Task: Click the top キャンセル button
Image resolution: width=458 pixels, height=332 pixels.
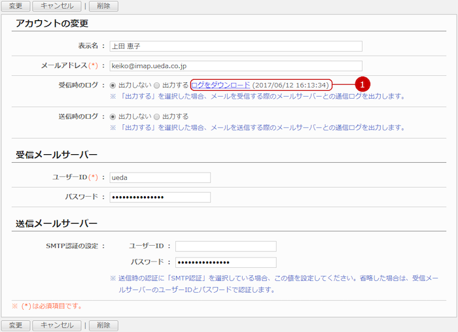Action: 57,6
